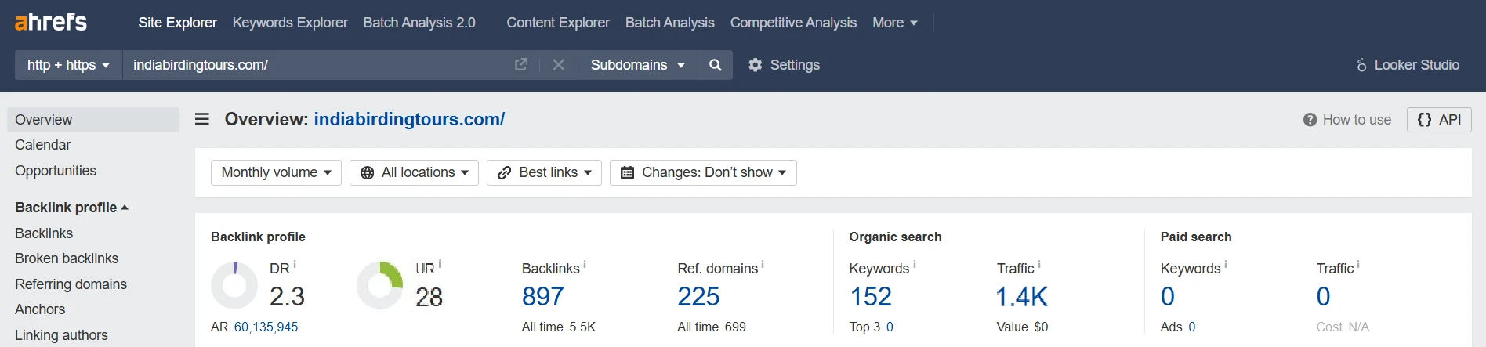This screenshot has width=1486, height=347.
Task: Click the indiabirdingtours.com/ heading link
Action: pos(409,119)
